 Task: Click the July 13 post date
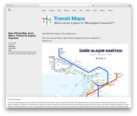12,43
